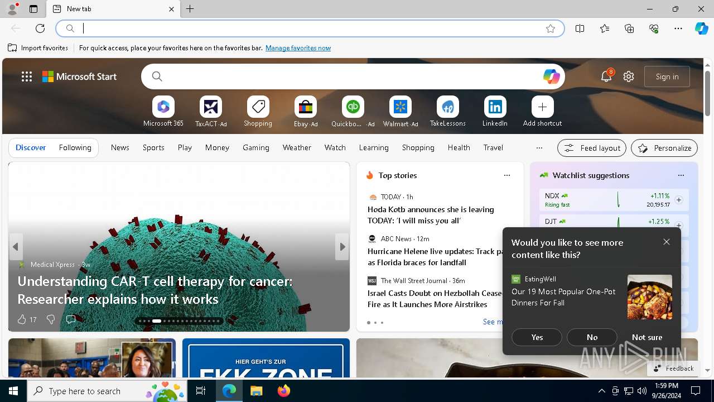This screenshot has width=714, height=402.
Task: Open the Travel category
Action: pos(493,147)
